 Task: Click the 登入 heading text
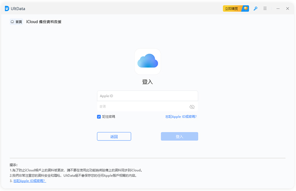147,81
